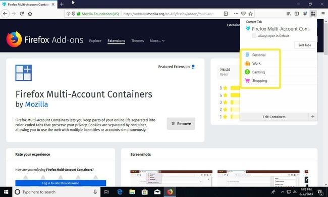Click the Sort Tabs button
Image resolution: width=328 pixels, height=197 pixels.
[x=304, y=45]
